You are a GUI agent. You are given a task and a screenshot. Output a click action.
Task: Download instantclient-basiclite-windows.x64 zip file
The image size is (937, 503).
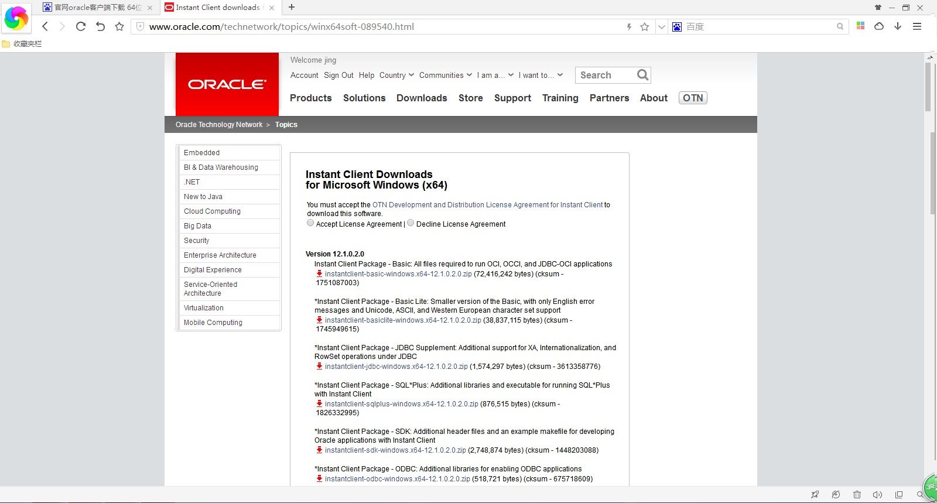pos(403,320)
